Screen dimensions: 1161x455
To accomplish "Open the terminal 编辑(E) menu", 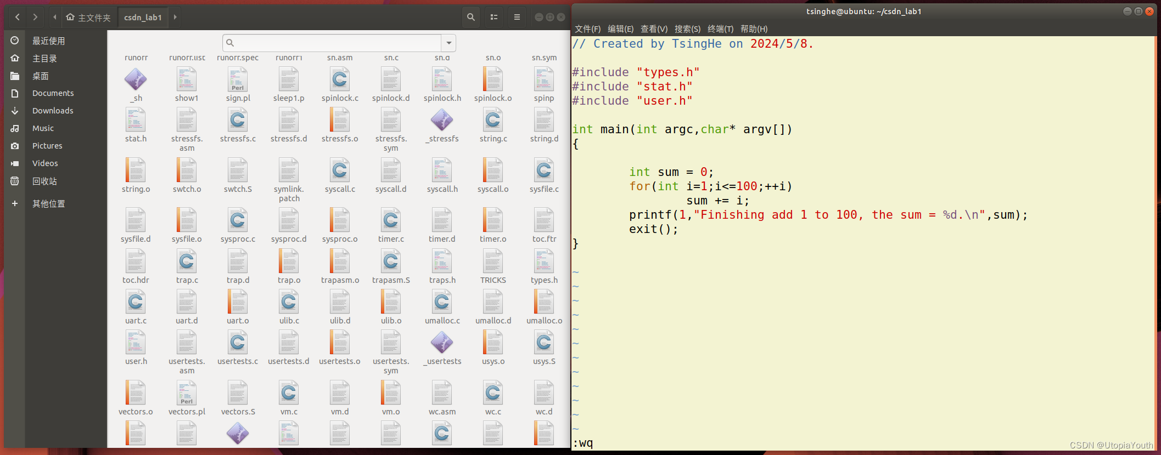I will (x=620, y=29).
